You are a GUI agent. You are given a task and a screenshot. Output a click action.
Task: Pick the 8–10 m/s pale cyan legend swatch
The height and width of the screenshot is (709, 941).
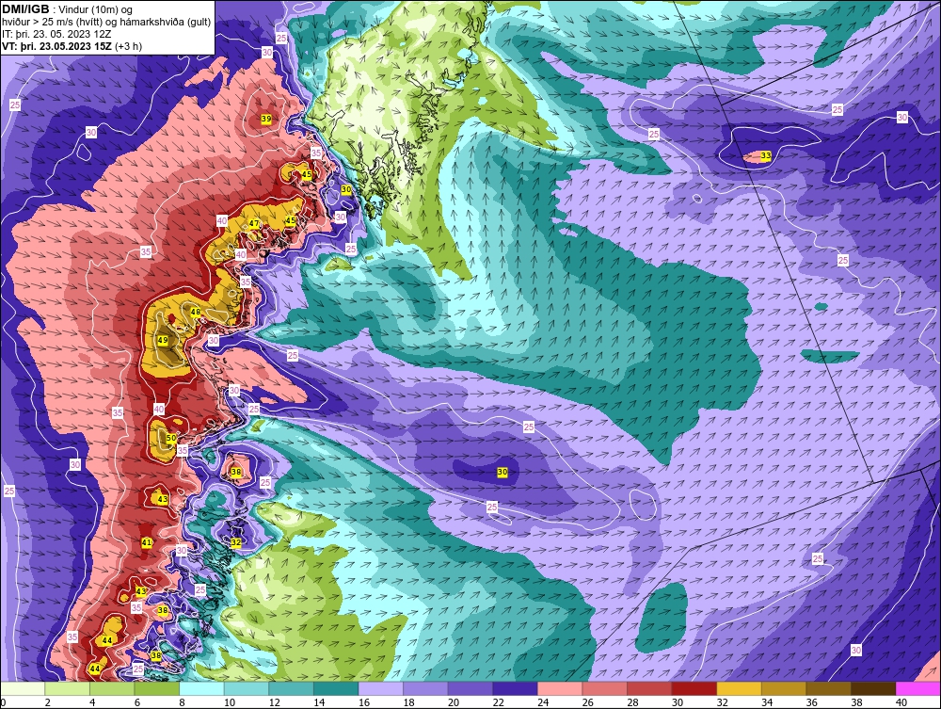201,688
